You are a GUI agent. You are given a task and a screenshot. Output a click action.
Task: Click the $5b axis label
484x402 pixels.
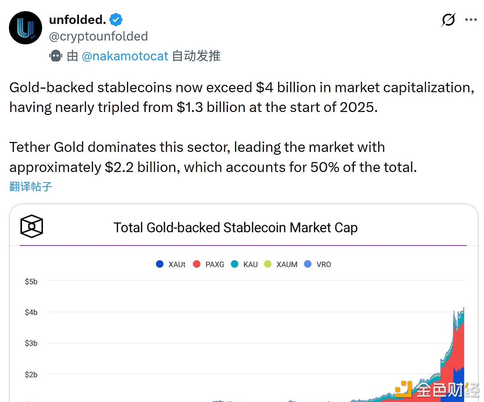point(31,282)
